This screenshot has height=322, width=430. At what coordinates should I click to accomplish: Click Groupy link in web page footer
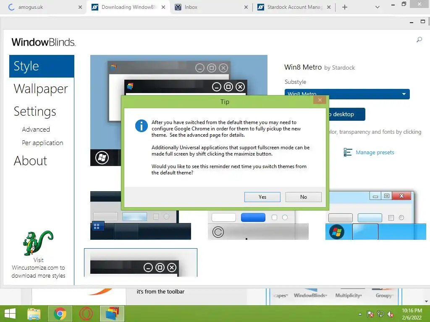click(385, 296)
